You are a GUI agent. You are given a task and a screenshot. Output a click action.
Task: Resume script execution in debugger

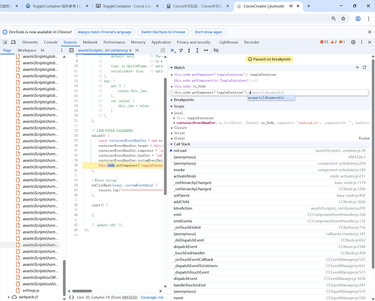[173, 51]
